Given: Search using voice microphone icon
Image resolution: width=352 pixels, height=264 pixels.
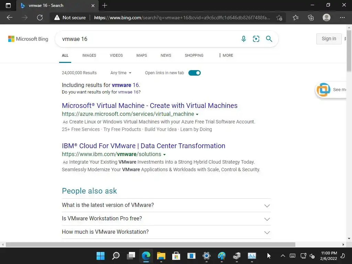Looking at the screenshot, I should (244, 39).
